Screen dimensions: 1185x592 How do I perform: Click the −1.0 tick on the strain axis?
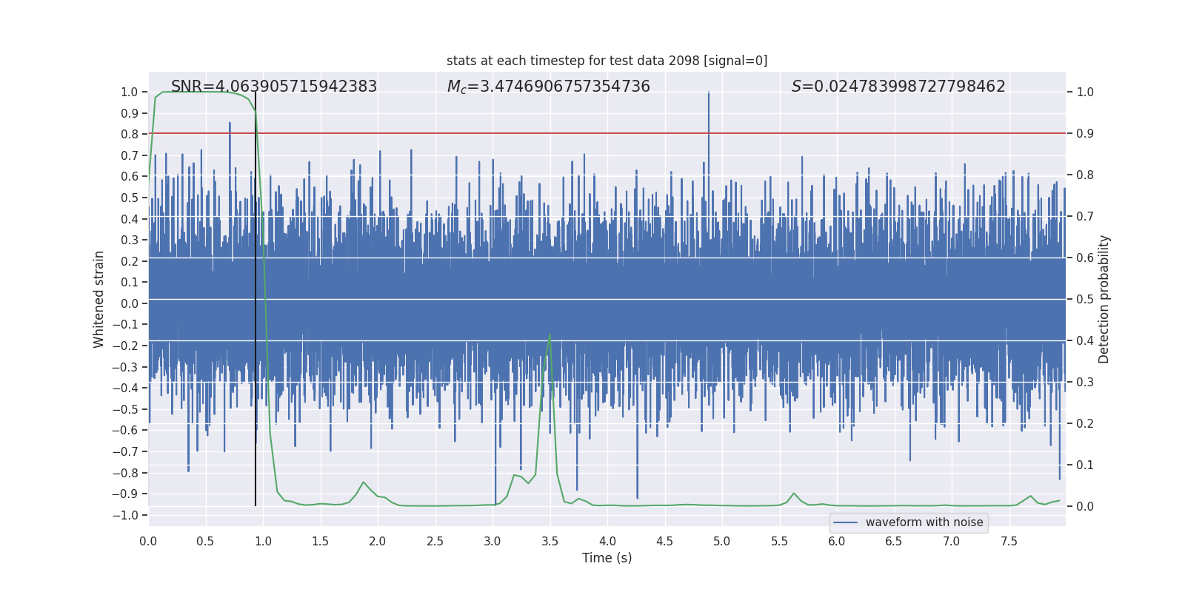coord(129,515)
